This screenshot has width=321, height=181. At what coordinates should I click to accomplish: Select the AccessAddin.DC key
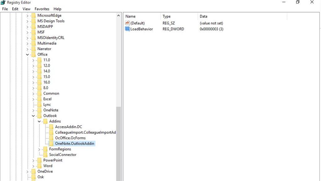pos(68,127)
